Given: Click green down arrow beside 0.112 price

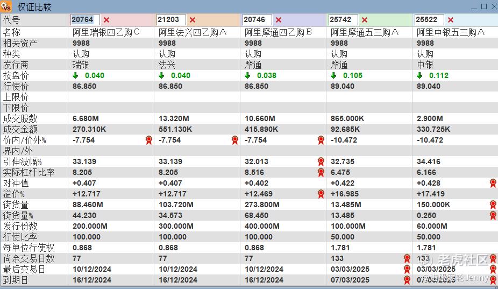Looking at the screenshot, I should 419,75.
